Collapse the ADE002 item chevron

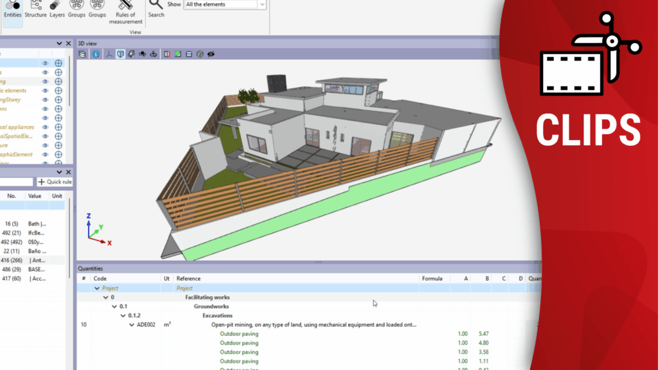132,325
